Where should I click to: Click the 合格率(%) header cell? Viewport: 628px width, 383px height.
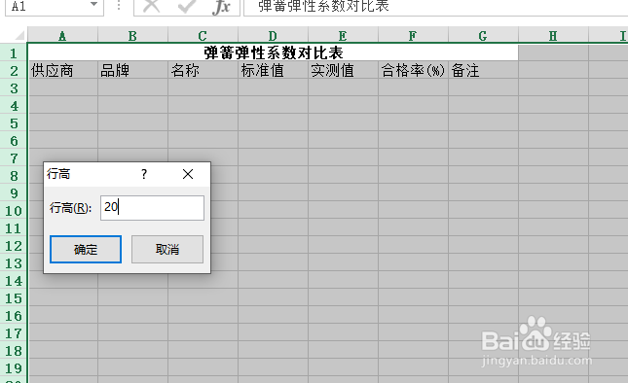[x=413, y=70]
